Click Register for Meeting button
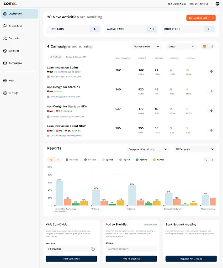 coord(191,259)
